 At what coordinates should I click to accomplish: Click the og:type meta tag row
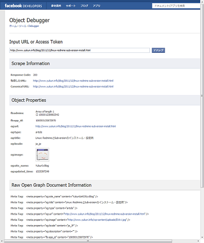44,208
